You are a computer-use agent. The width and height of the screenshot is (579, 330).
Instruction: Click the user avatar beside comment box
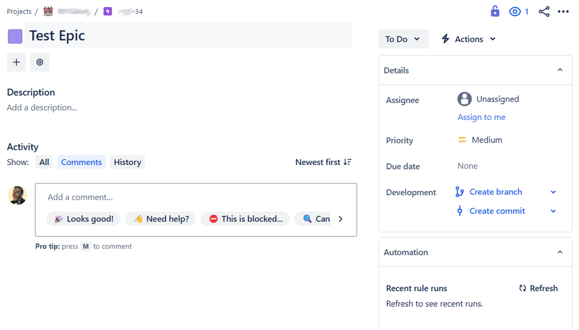point(17,195)
